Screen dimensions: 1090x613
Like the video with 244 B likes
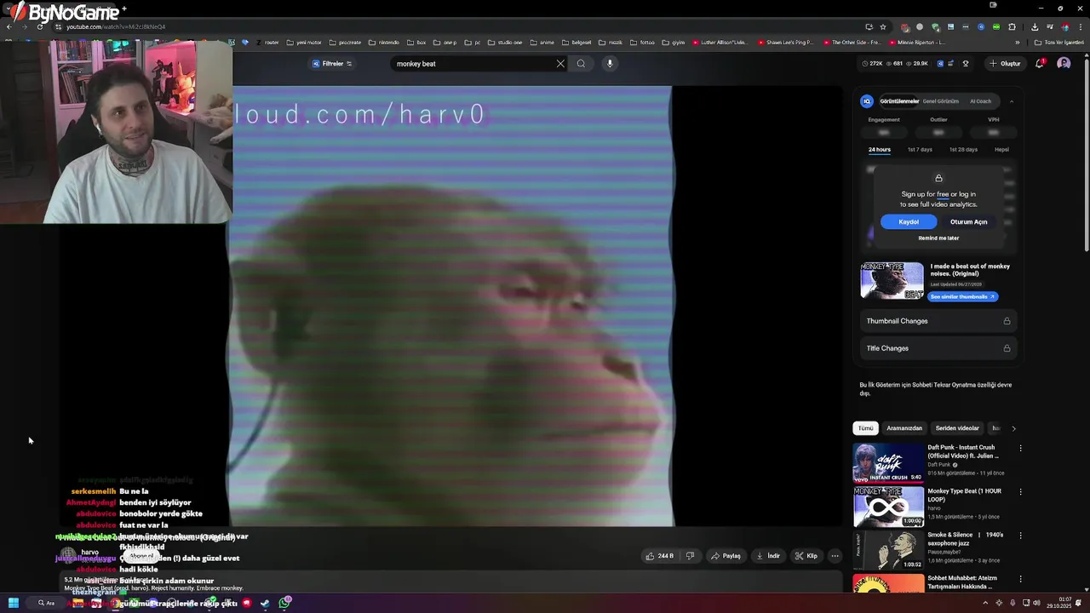660,556
